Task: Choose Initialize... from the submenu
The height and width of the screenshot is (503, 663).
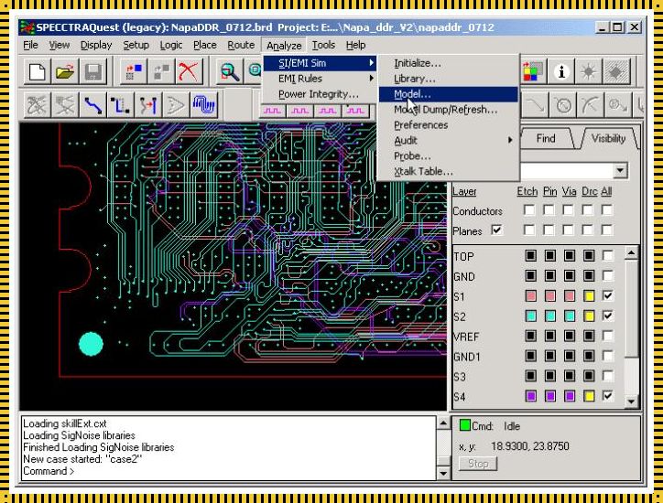Action: (449, 63)
